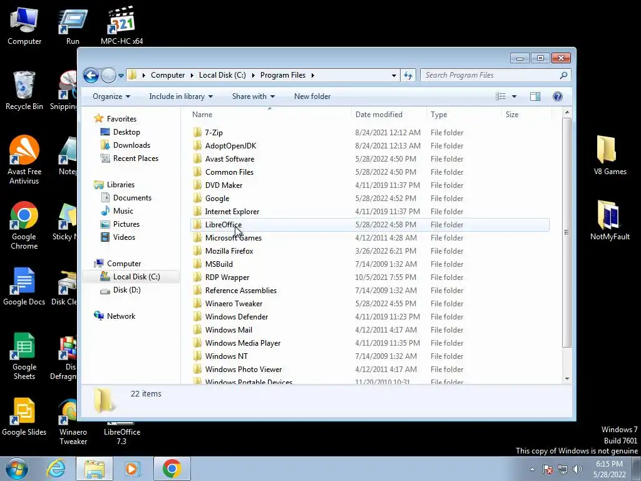Go back with the Explorer Back arrow
Image resolution: width=641 pixels, height=481 pixels.
click(91, 75)
